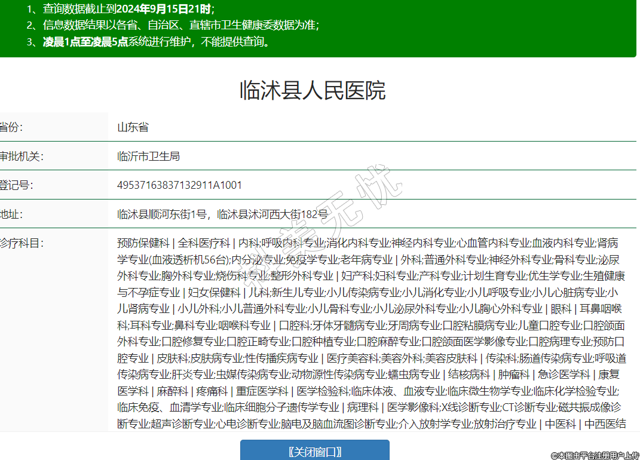The height and width of the screenshot is (460, 640).
Task: Click 重症医学科 in the department list
Action: click(262, 391)
